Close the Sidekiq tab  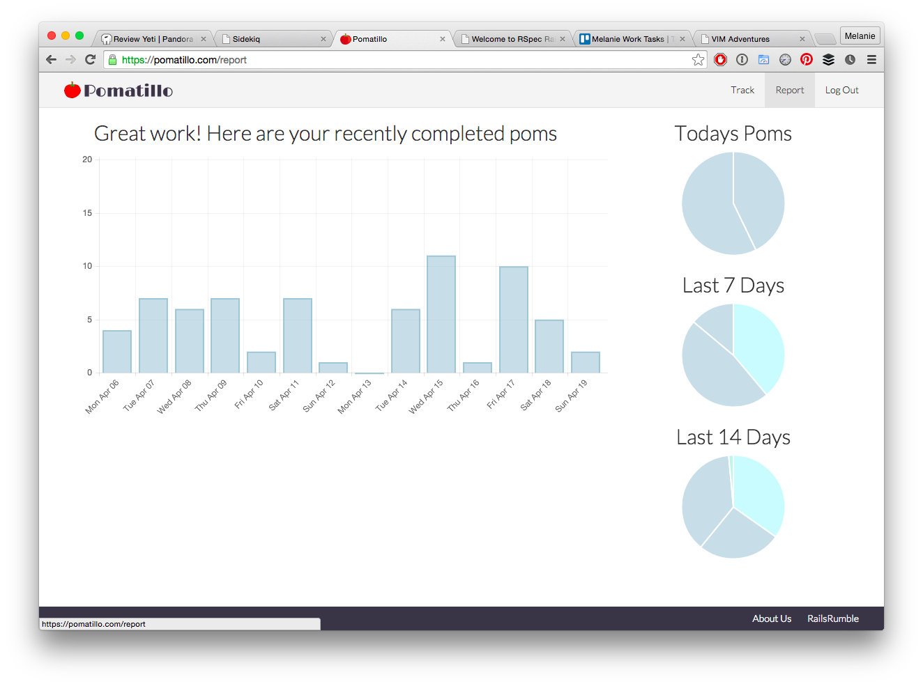[x=323, y=39]
